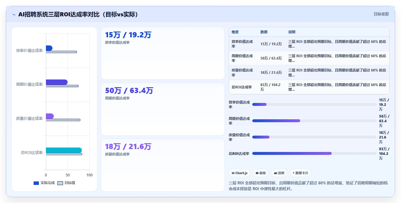Click the 数据 column header

(264, 32)
